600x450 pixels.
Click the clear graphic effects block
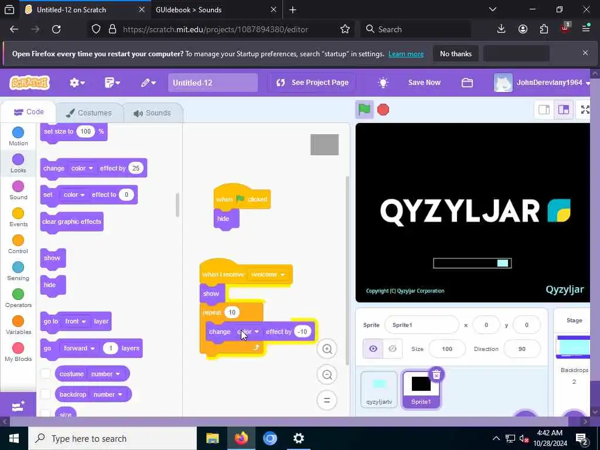pyautogui.click(x=71, y=222)
